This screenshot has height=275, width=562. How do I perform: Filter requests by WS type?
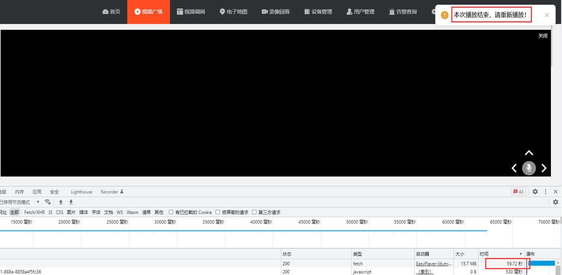[120, 212]
